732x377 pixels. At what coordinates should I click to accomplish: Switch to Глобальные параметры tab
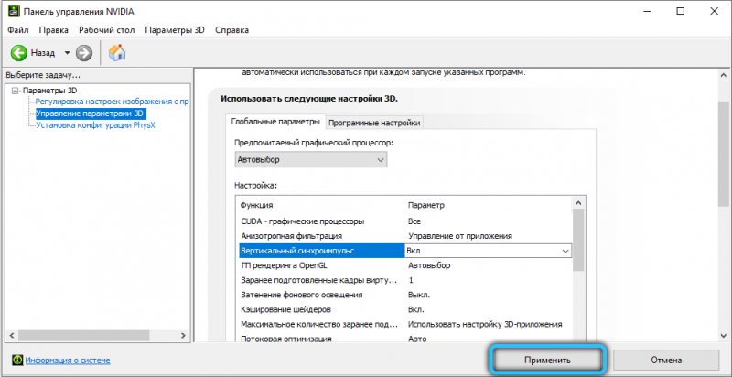pyautogui.click(x=275, y=122)
